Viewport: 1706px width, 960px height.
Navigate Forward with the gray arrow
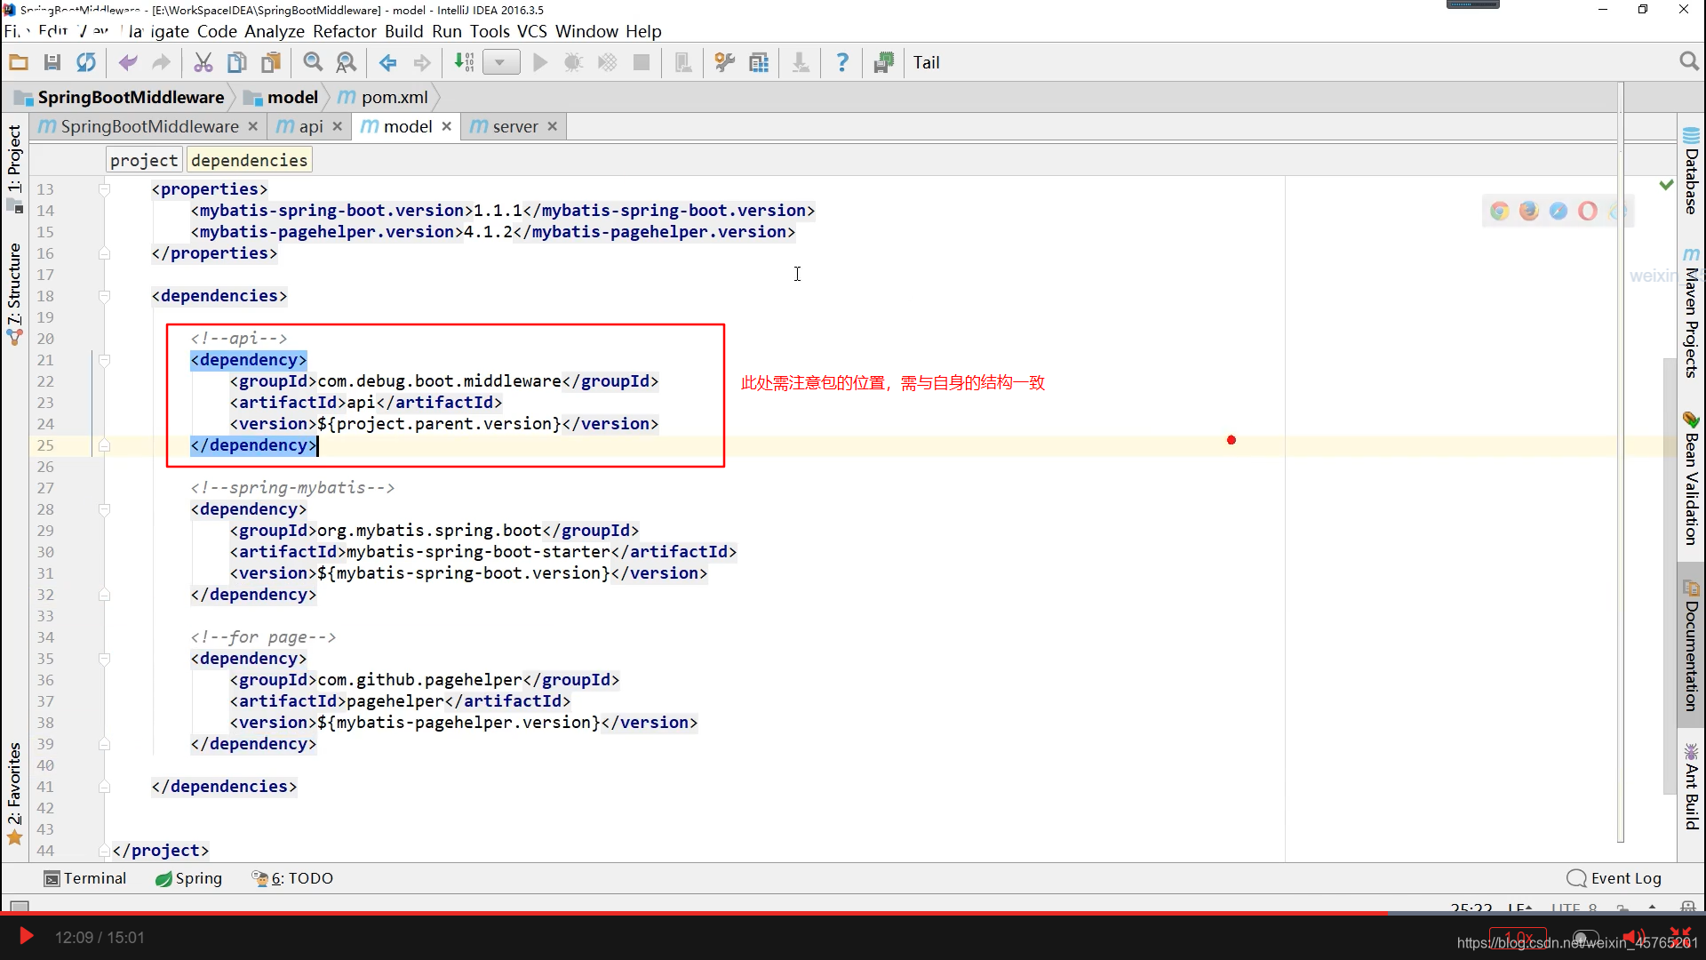pos(422,62)
